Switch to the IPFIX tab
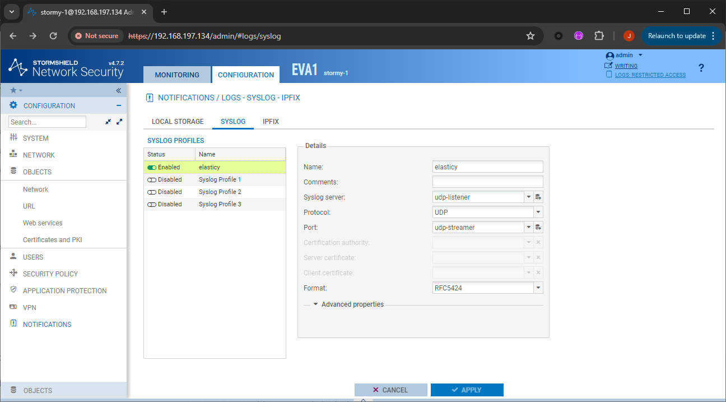The image size is (726, 402). 271,121
